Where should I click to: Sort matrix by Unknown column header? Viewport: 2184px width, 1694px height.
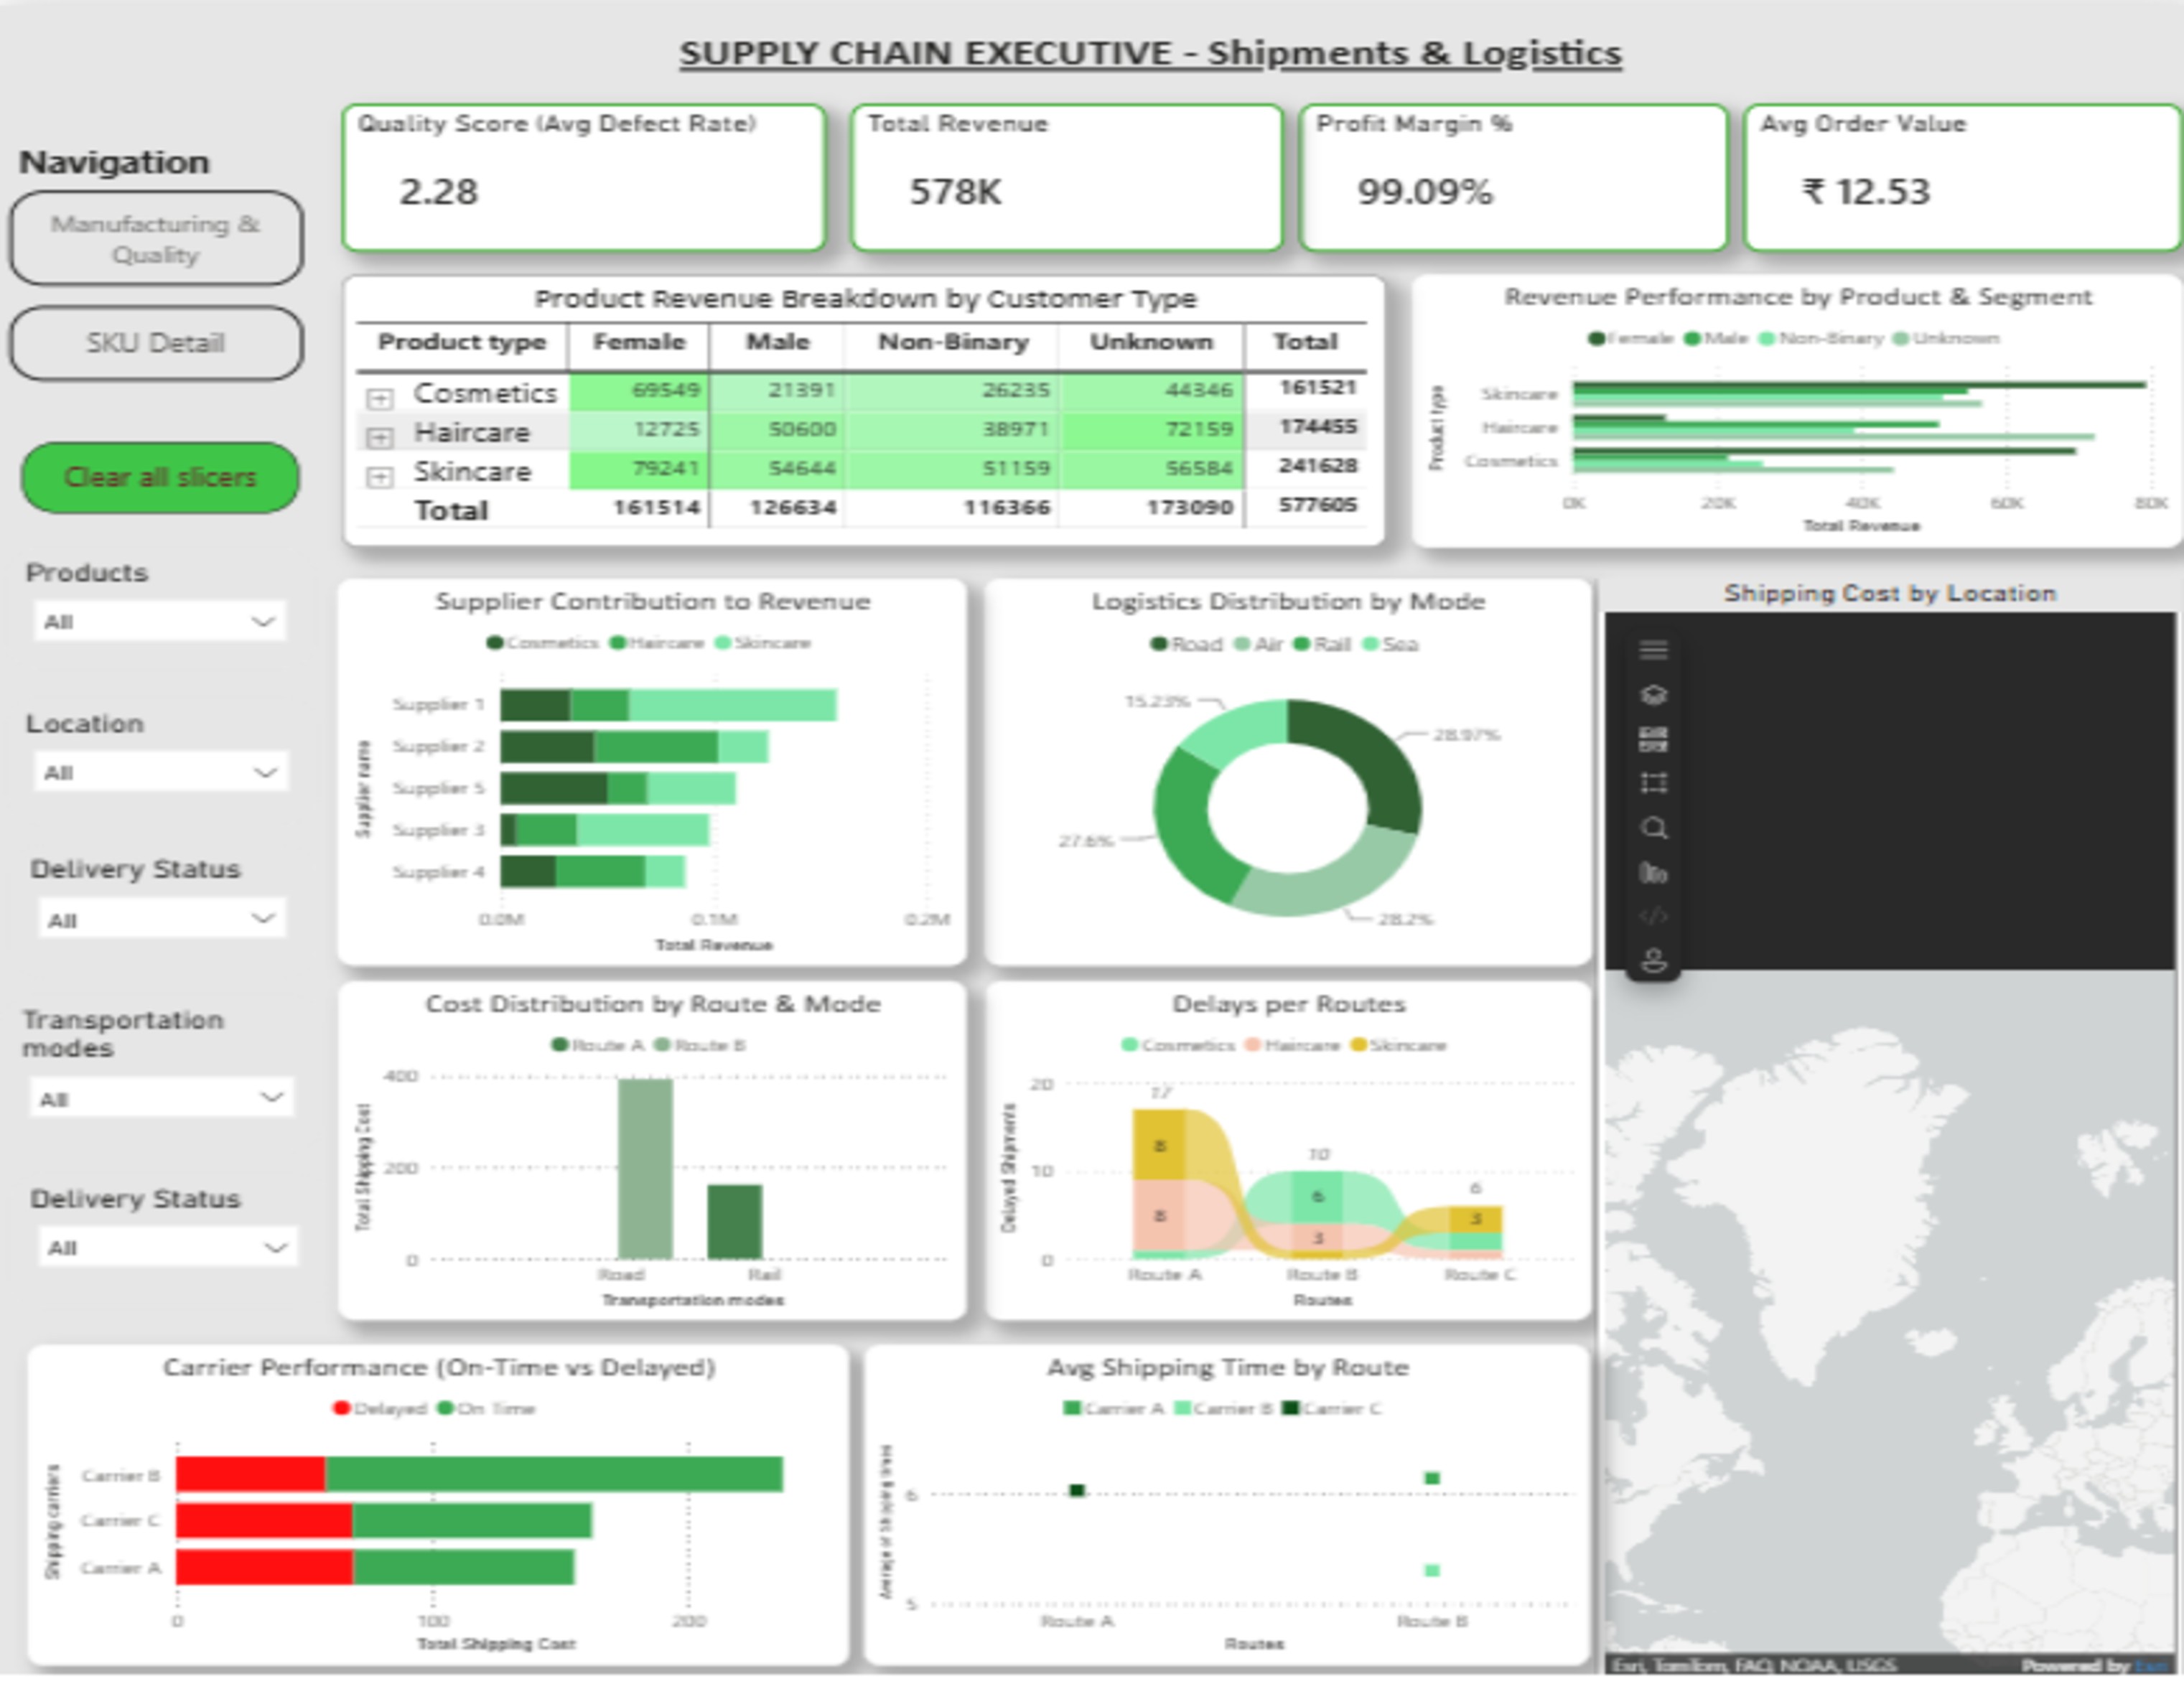click(1151, 342)
